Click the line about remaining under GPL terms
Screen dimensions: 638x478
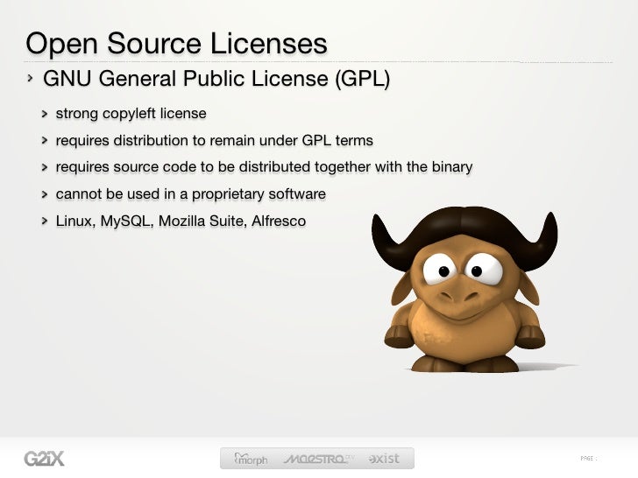(215, 141)
